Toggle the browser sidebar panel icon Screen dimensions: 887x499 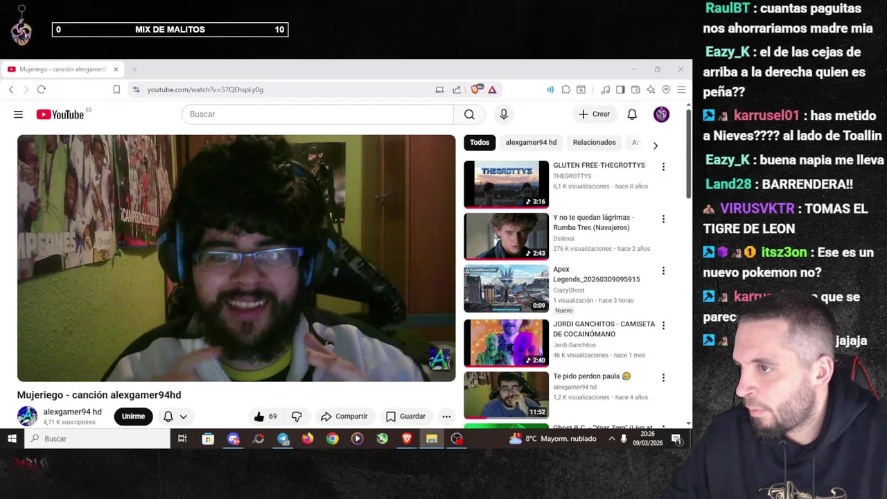pyautogui.click(x=620, y=89)
